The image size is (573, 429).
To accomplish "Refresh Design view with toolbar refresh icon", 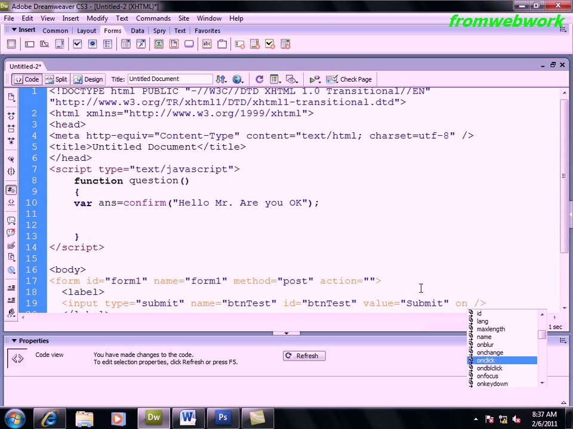I will [260, 79].
